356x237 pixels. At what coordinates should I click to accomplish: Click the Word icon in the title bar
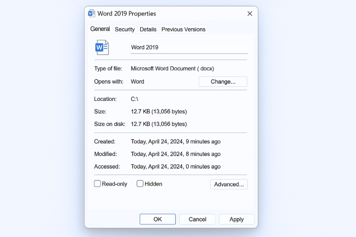tap(92, 13)
